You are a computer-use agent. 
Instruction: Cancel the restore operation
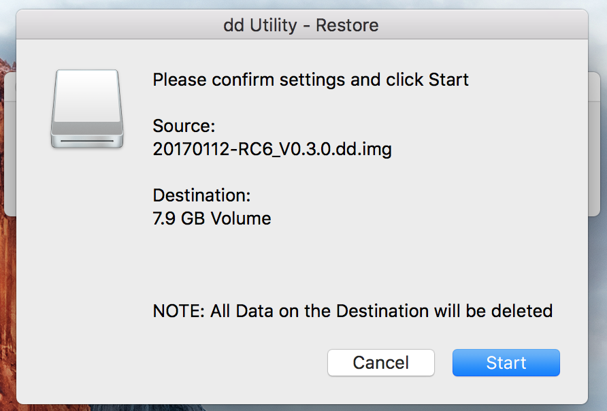[x=380, y=363]
